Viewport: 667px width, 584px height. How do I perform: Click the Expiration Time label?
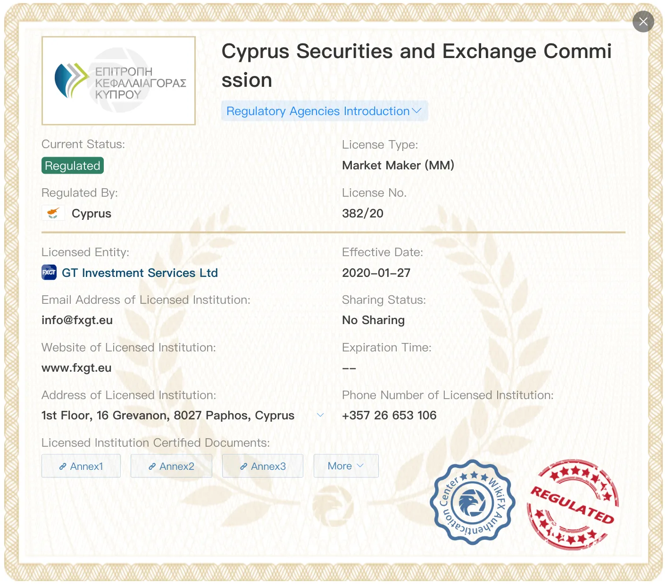pyautogui.click(x=387, y=348)
